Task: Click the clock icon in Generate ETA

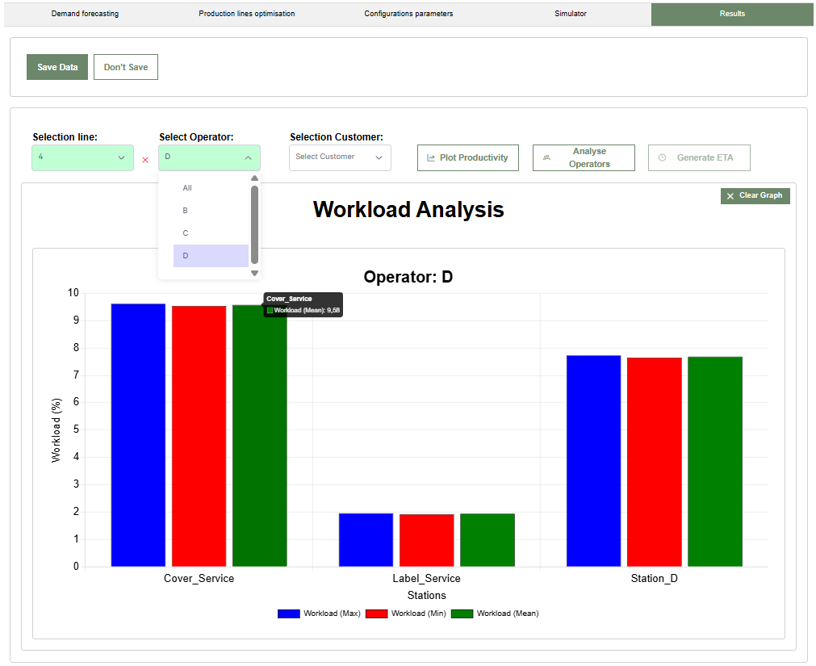Action: [662, 158]
